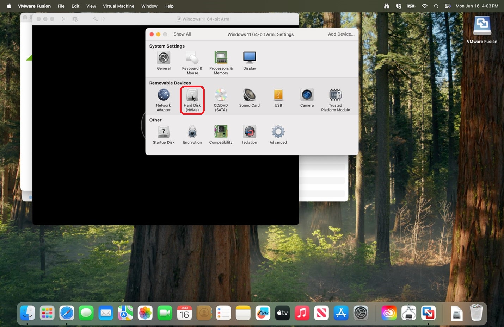Open the Display settings pane
Image resolution: width=504 pixels, height=327 pixels.
click(x=250, y=61)
